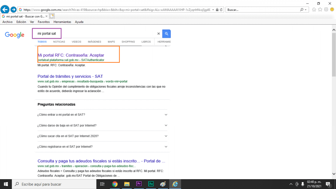Click www.sat.gob.mx empresas URL breadcrumb
Image resolution: width=336 pixels, height=189 pixels.
tap(82, 81)
